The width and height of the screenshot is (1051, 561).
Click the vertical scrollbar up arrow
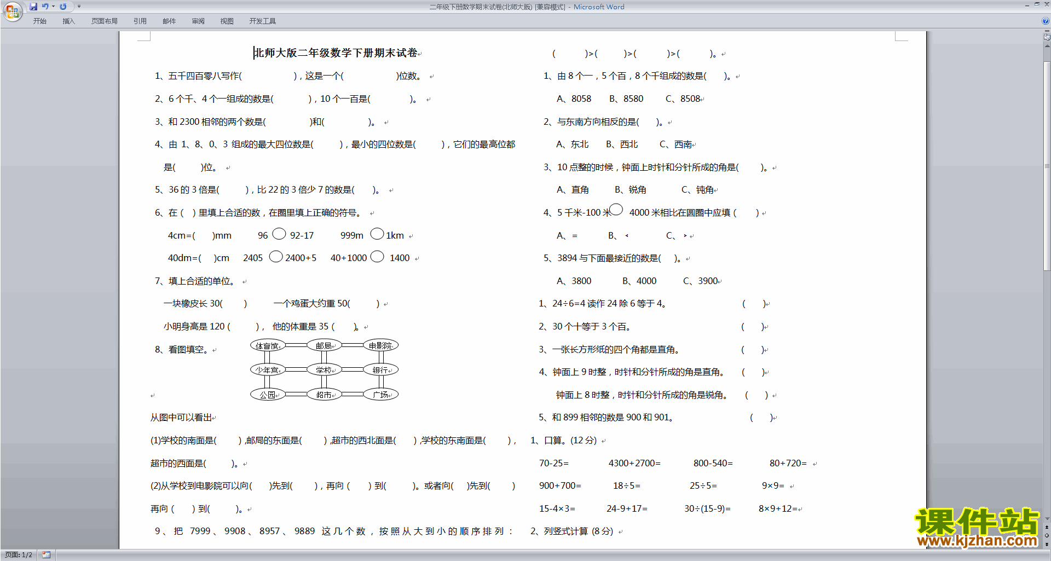click(x=1047, y=46)
